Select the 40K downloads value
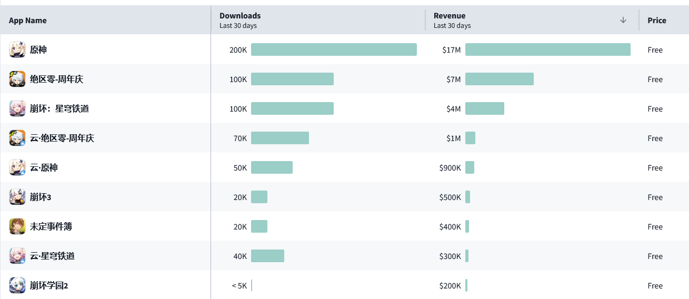 click(240, 256)
